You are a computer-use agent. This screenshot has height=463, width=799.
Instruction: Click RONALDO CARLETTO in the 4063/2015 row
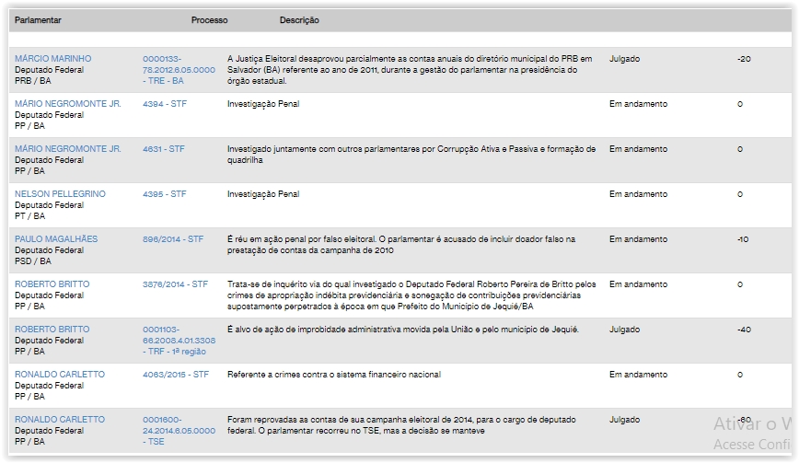tap(60, 375)
